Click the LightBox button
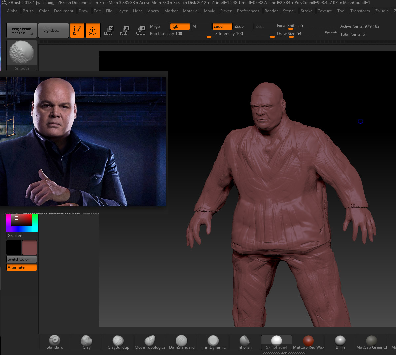This screenshot has width=396, height=355. pos(53,30)
